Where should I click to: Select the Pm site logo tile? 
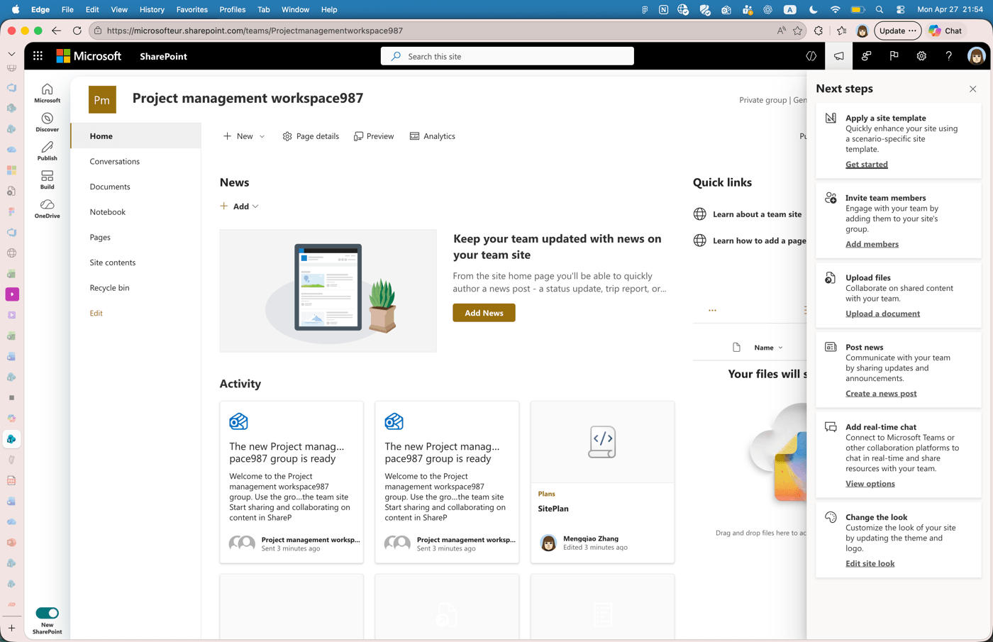[102, 100]
